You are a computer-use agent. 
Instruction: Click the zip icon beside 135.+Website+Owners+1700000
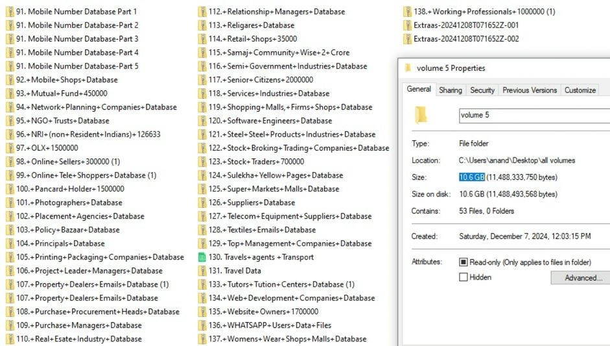[x=202, y=312]
